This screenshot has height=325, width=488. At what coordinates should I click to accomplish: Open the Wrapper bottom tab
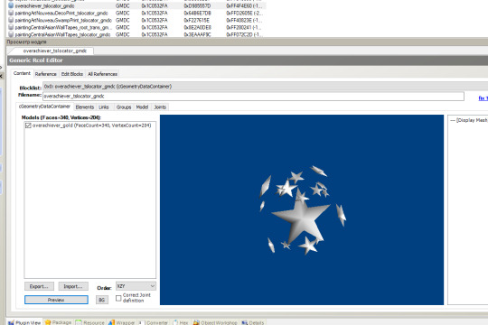tap(122, 322)
